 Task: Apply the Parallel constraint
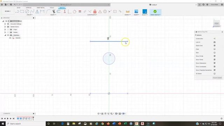coord(85,12)
